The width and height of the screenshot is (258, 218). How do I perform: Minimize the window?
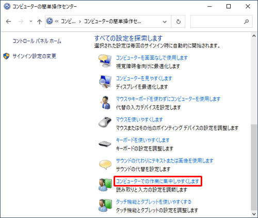point(209,7)
